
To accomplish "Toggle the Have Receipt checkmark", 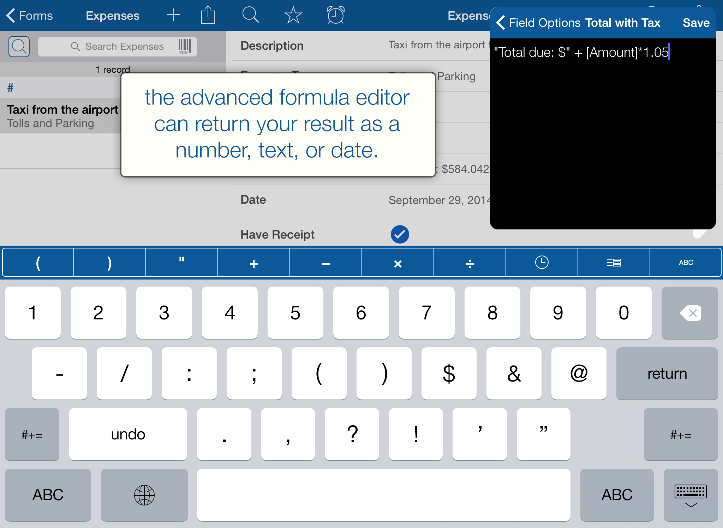I will pos(400,234).
